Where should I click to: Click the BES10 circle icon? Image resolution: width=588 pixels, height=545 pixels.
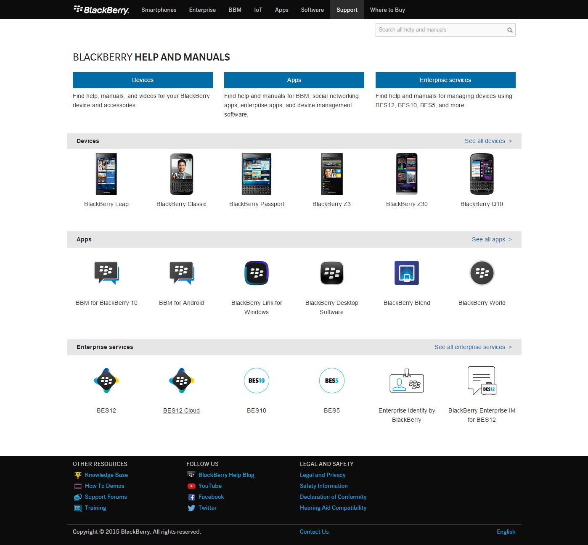(257, 381)
